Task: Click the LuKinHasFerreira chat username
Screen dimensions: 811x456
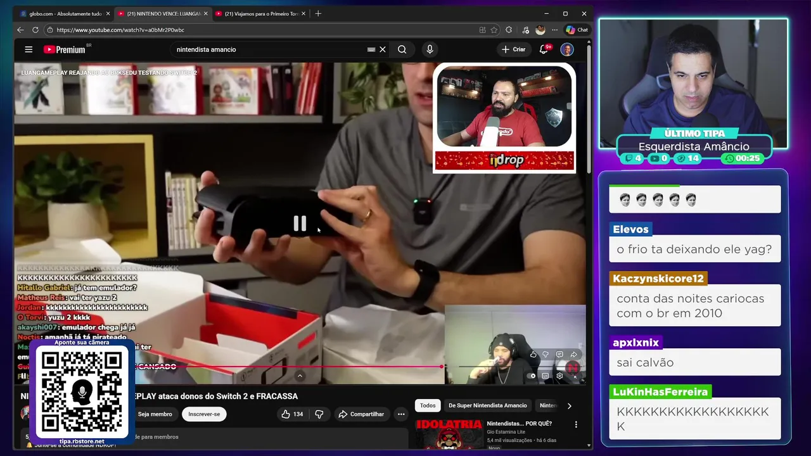Action: tap(660, 392)
